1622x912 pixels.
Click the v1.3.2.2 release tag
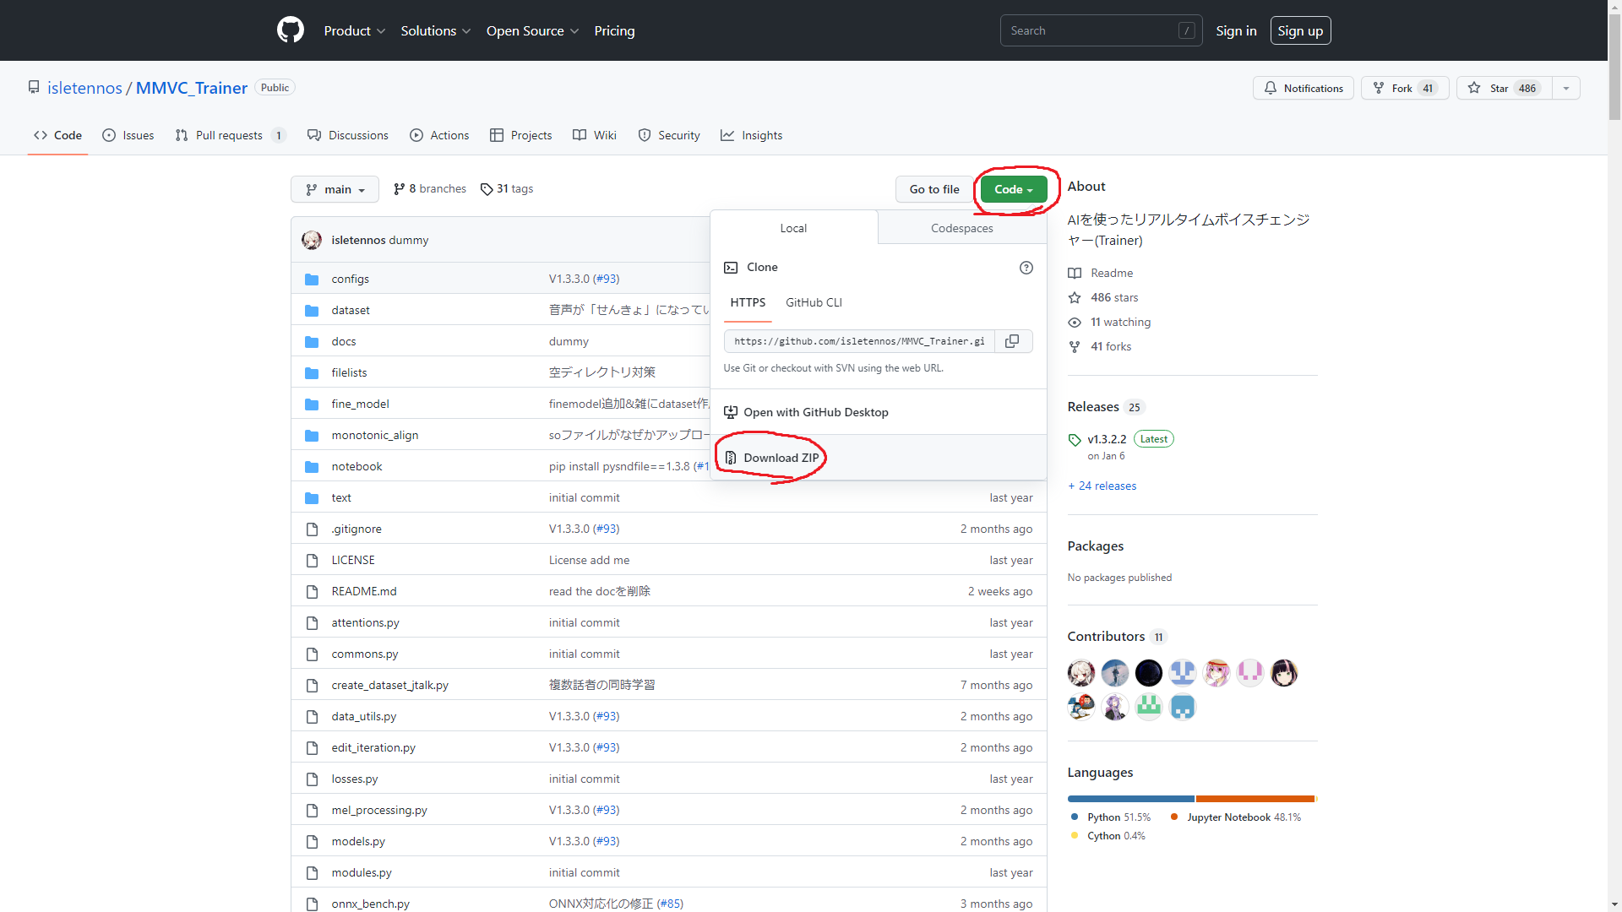coord(1107,439)
